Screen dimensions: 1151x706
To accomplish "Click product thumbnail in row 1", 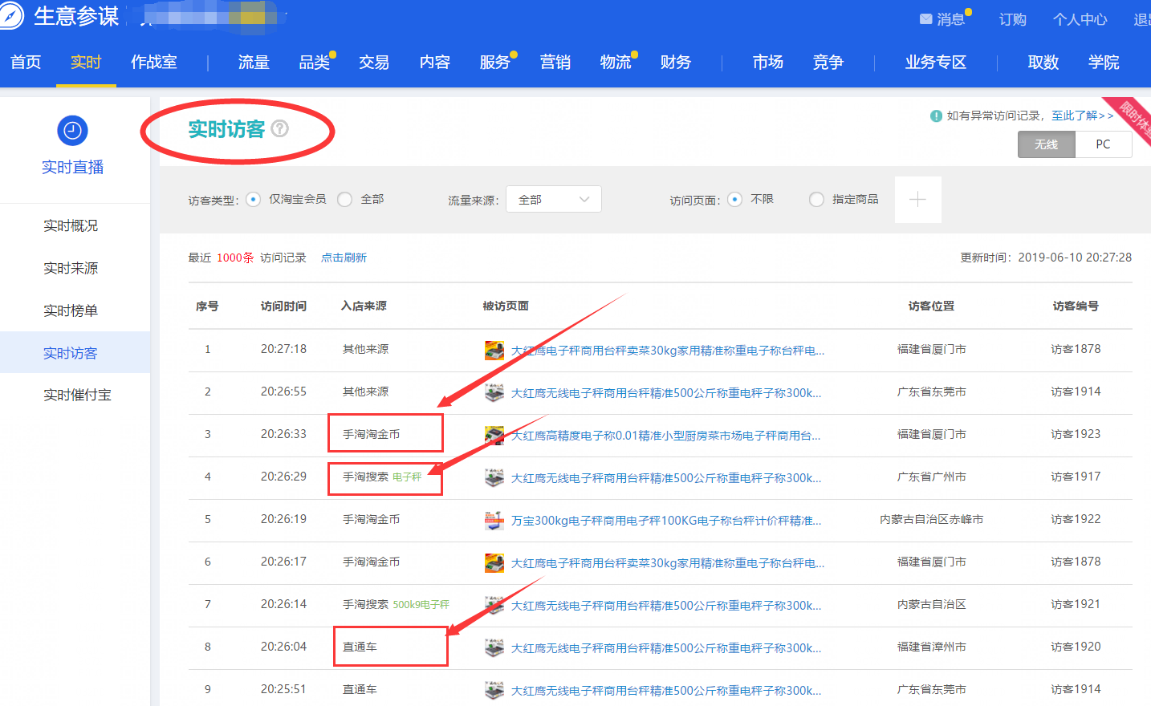I will click(494, 350).
